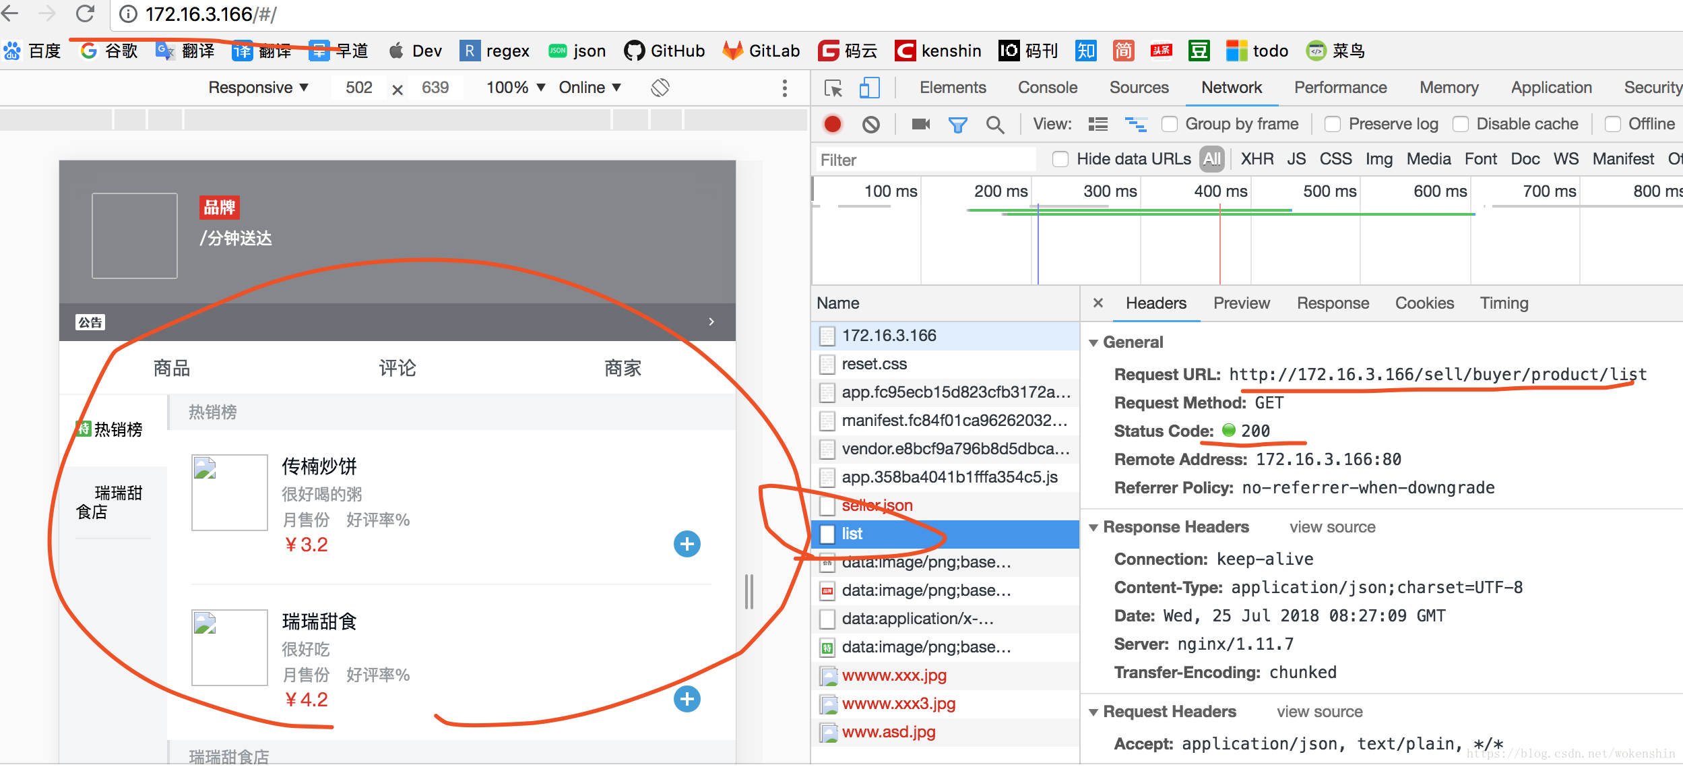Image resolution: width=1683 pixels, height=767 pixels.
Task: Click the viewport width field 502
Action: [359, 88]
